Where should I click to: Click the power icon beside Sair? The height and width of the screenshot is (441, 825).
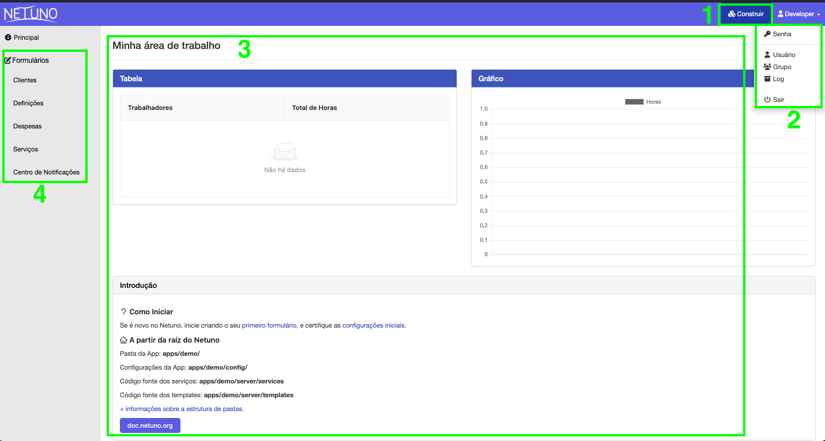pos(767,100)
